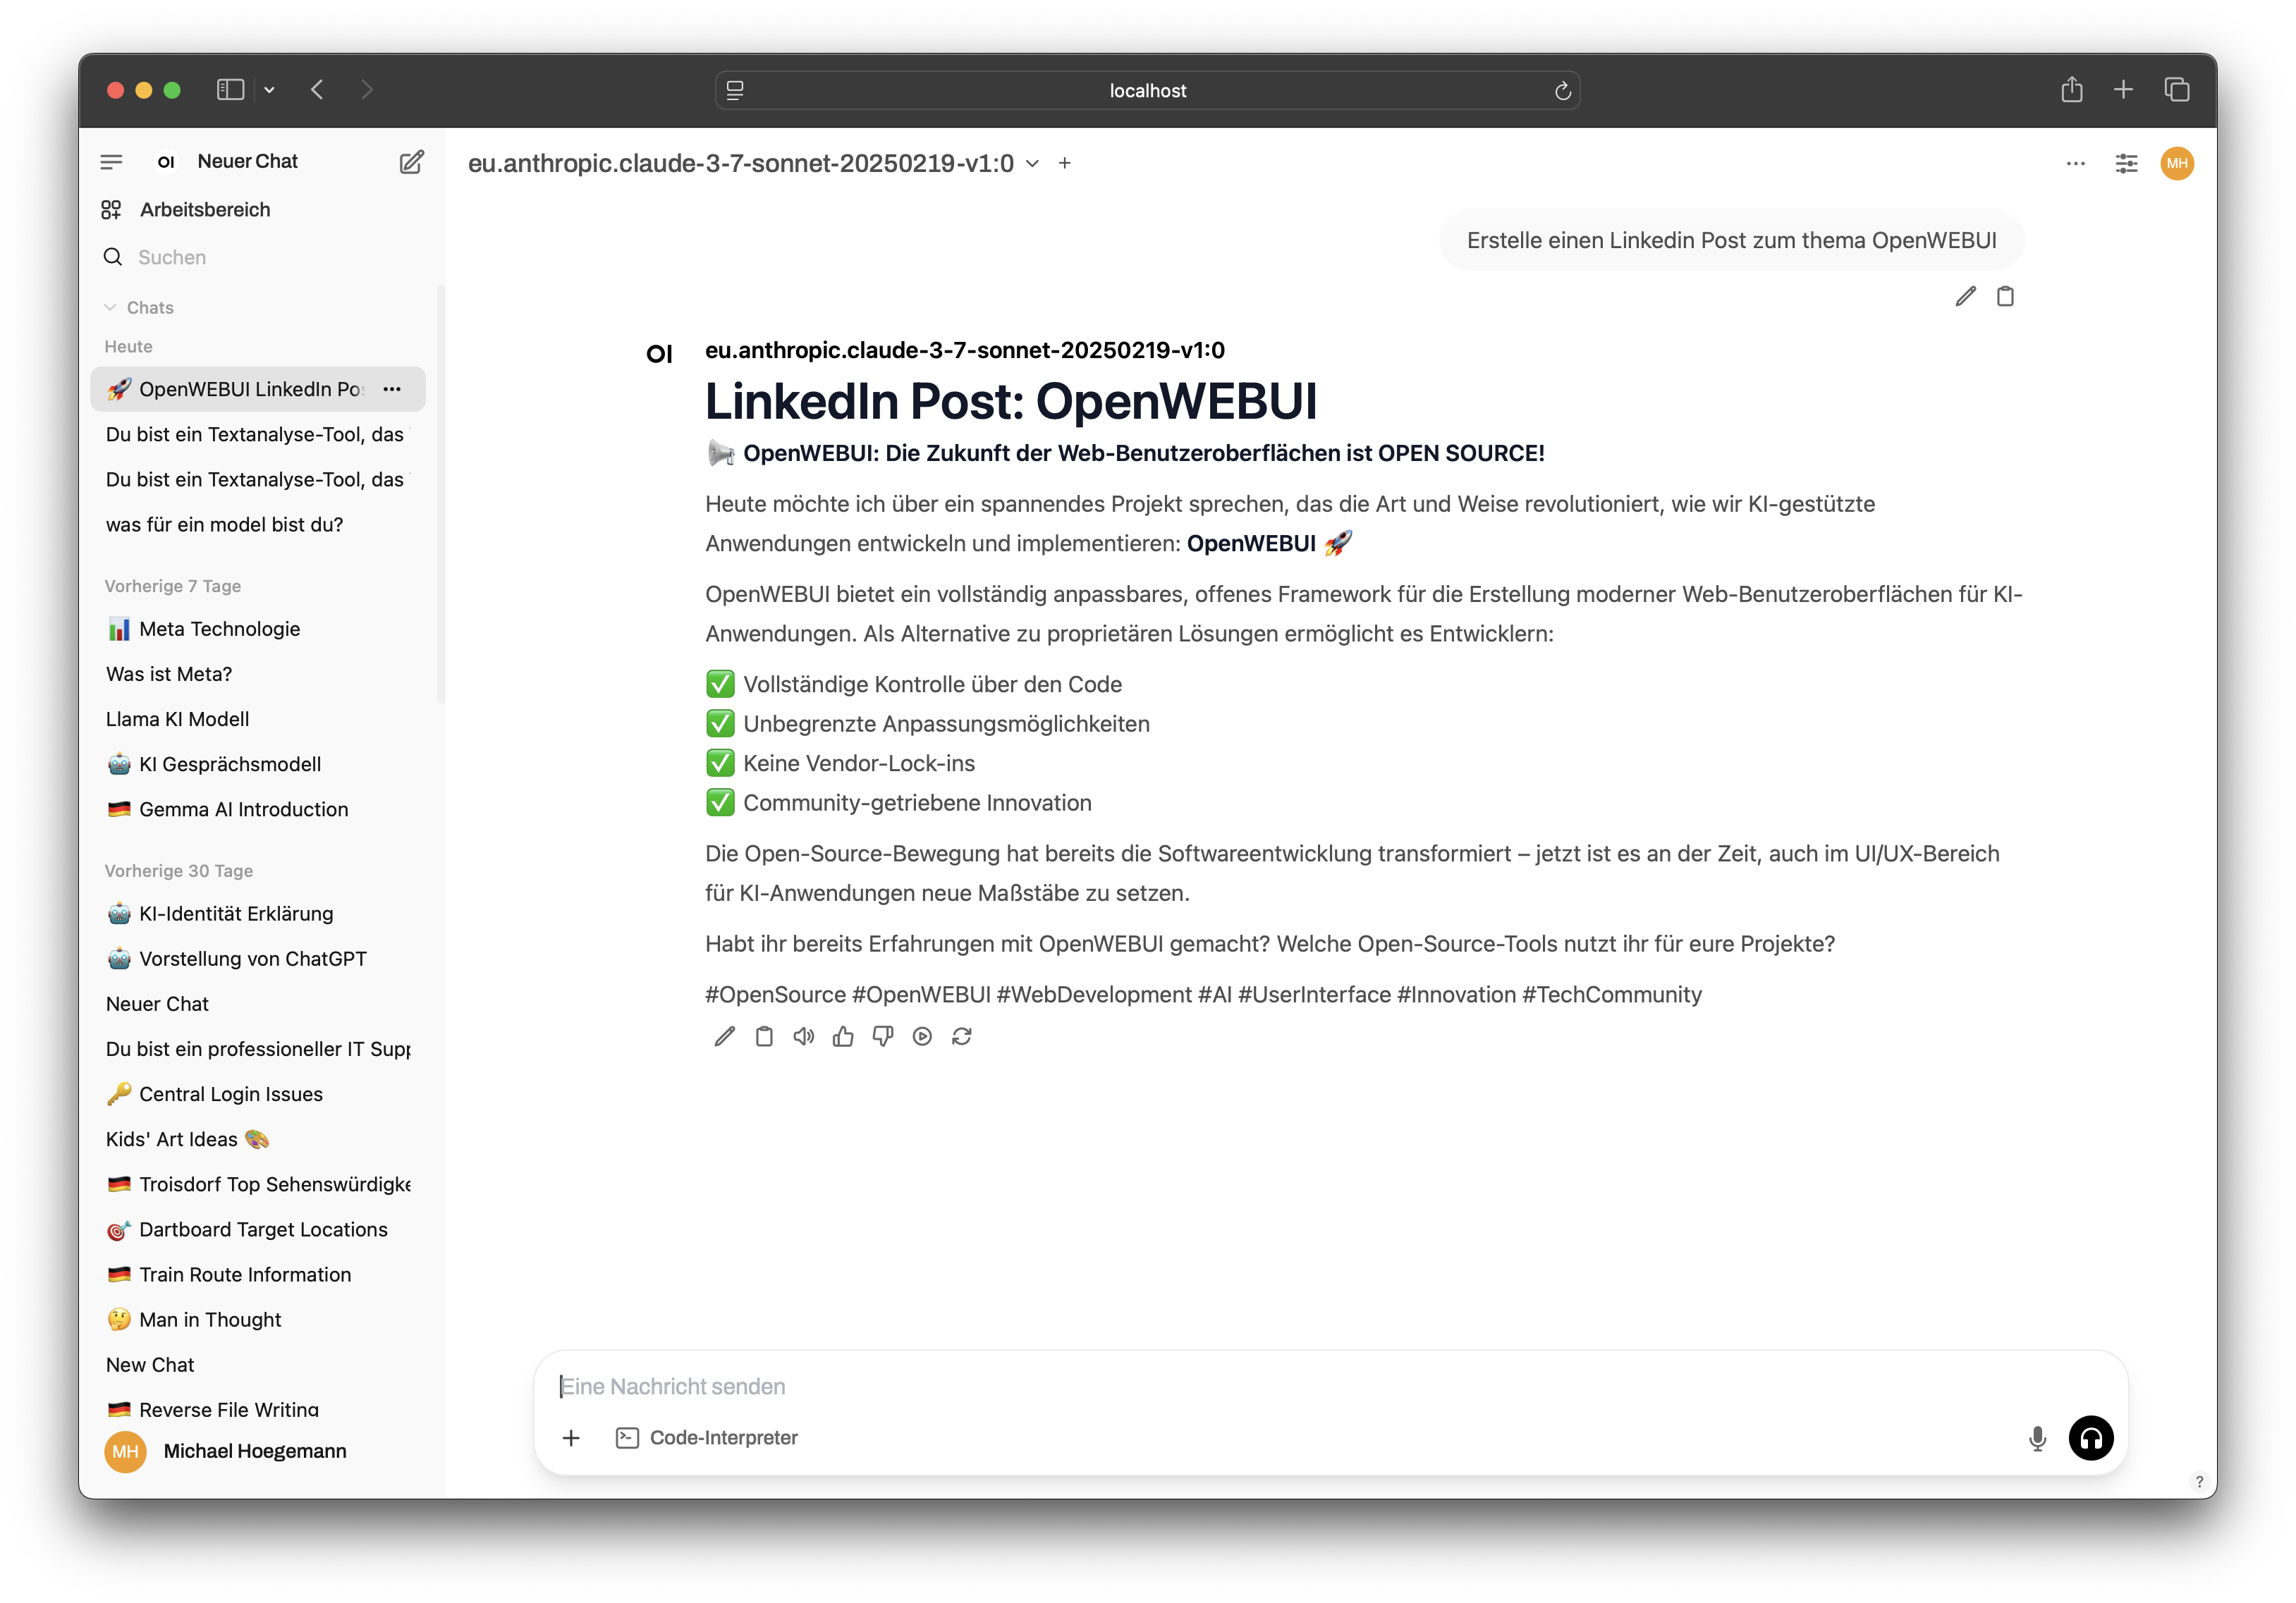This screenshot has width=2296, height=1603.
Task: Open options for the OpenWEBUI LinkedIn Post chat
Action: click(x=392, y=388)
